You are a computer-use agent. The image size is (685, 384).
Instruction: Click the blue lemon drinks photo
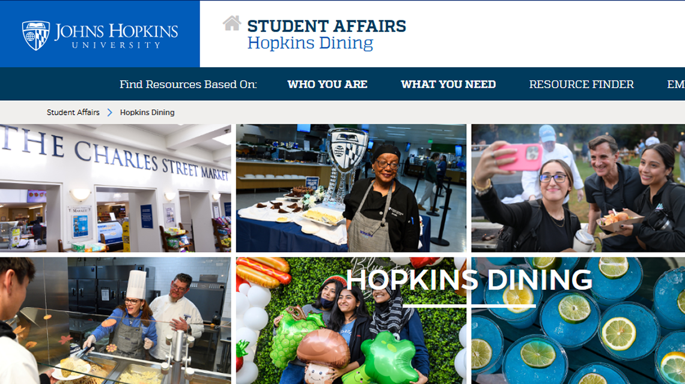point(578,321)
